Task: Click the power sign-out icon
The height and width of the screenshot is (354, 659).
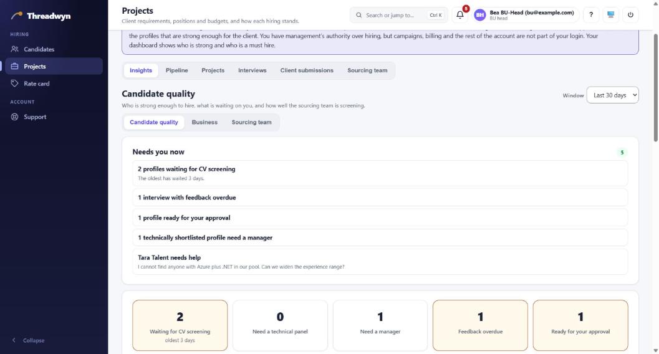Action: (x=630, y=15)
